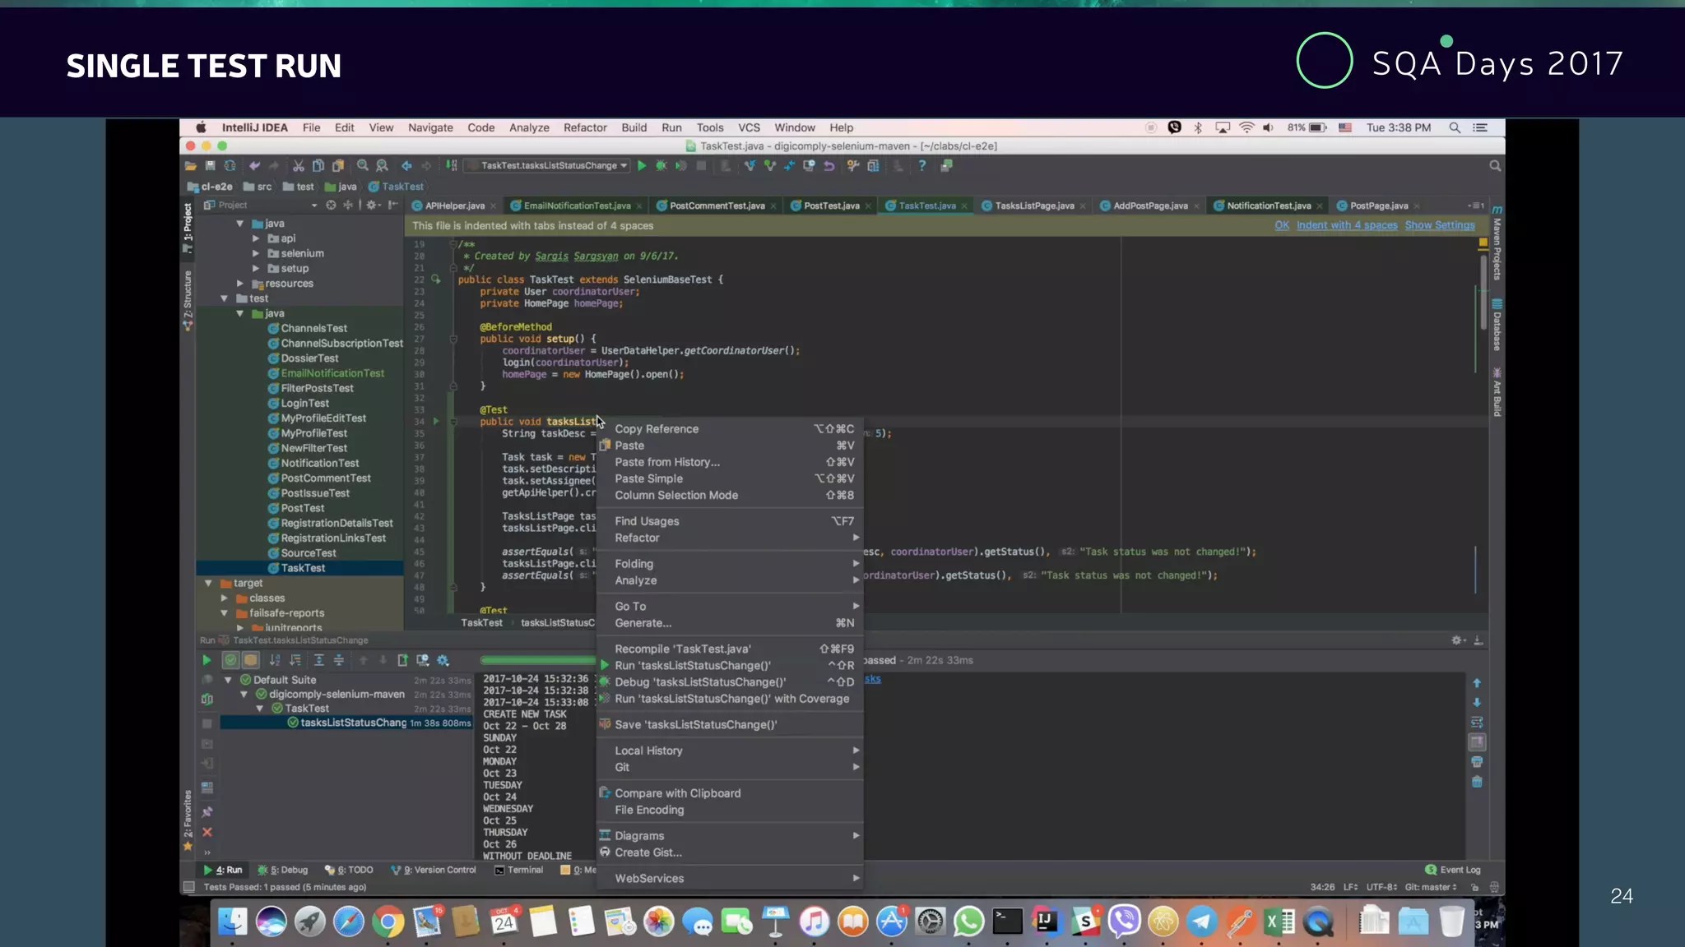Screen dimensions: 1685x947
Task: Expand the selenium folder in project tree
Action: click(x=256, y=254)
